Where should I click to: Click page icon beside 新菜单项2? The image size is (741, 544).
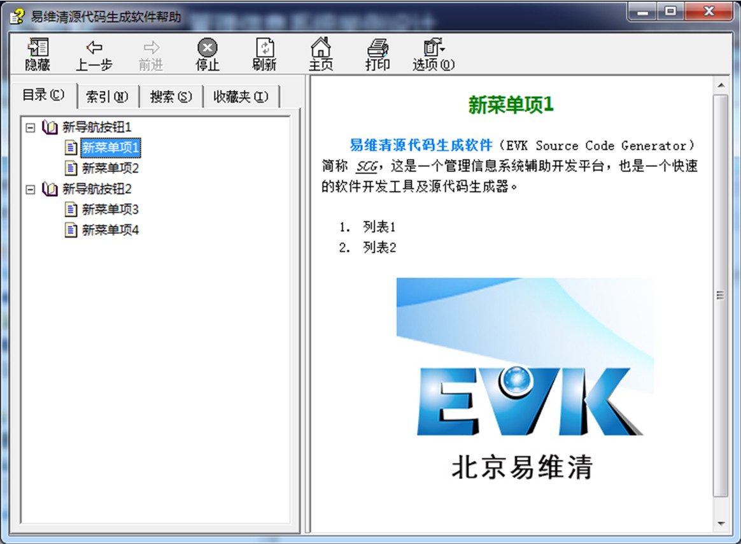71,168
